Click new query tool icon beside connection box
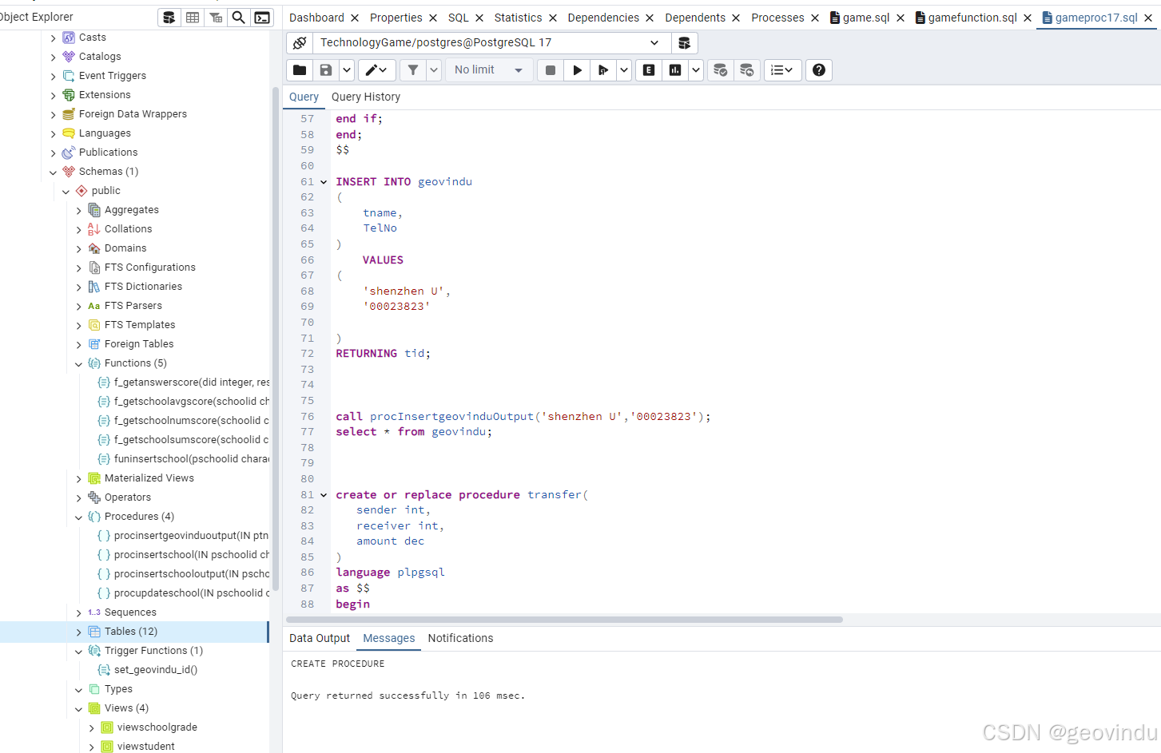 tap(684, 43)
